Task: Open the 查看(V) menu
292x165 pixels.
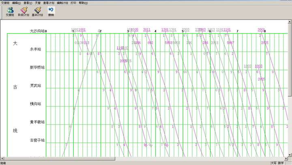Action: click(x=28, y=3)
